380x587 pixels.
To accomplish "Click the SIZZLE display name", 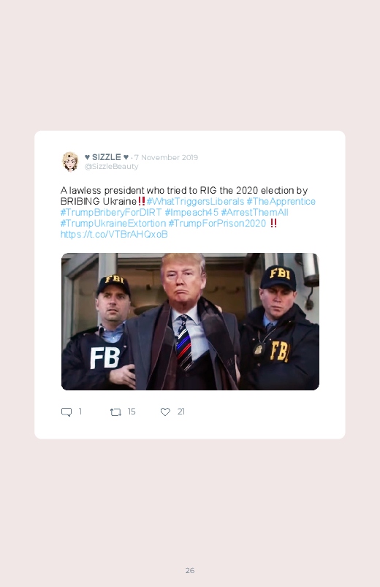I will tap(107, 157).
